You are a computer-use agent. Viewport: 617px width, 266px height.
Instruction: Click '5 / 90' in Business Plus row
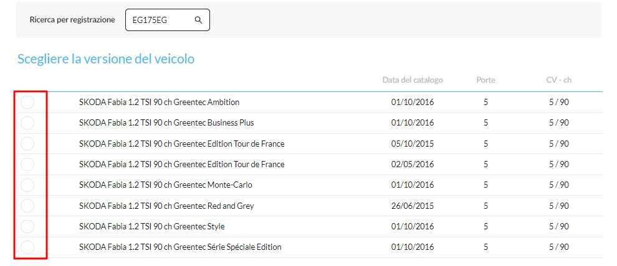click(x=559, y=123)
